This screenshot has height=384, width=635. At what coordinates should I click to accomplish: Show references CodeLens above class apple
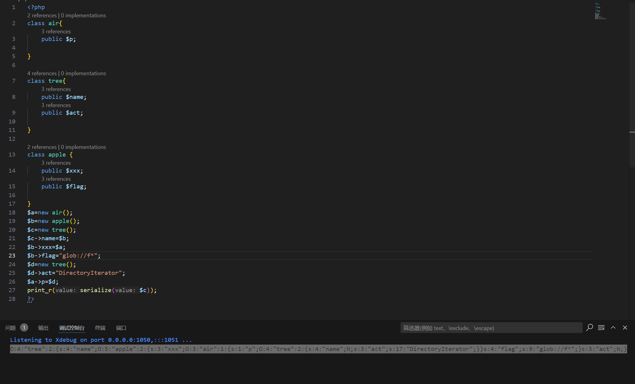[x=42, y=147]
